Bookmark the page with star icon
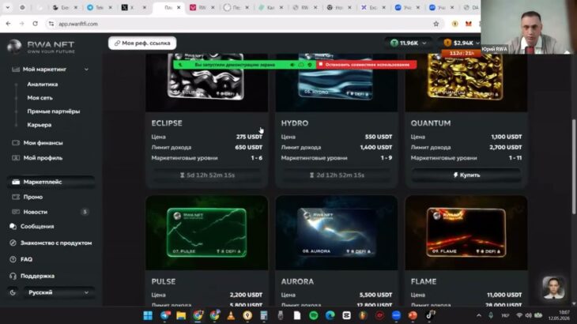Screen dimensions: 577x324 tap(436, 24)
